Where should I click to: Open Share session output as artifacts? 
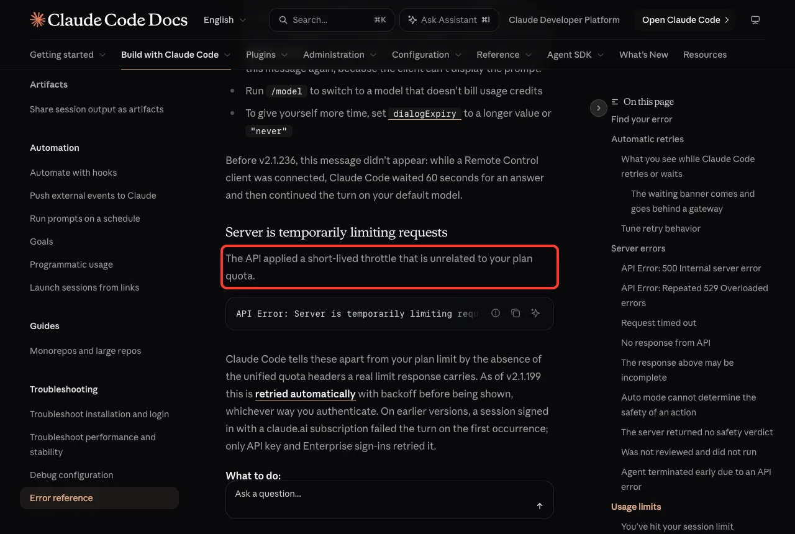click(x=97, y=109)
